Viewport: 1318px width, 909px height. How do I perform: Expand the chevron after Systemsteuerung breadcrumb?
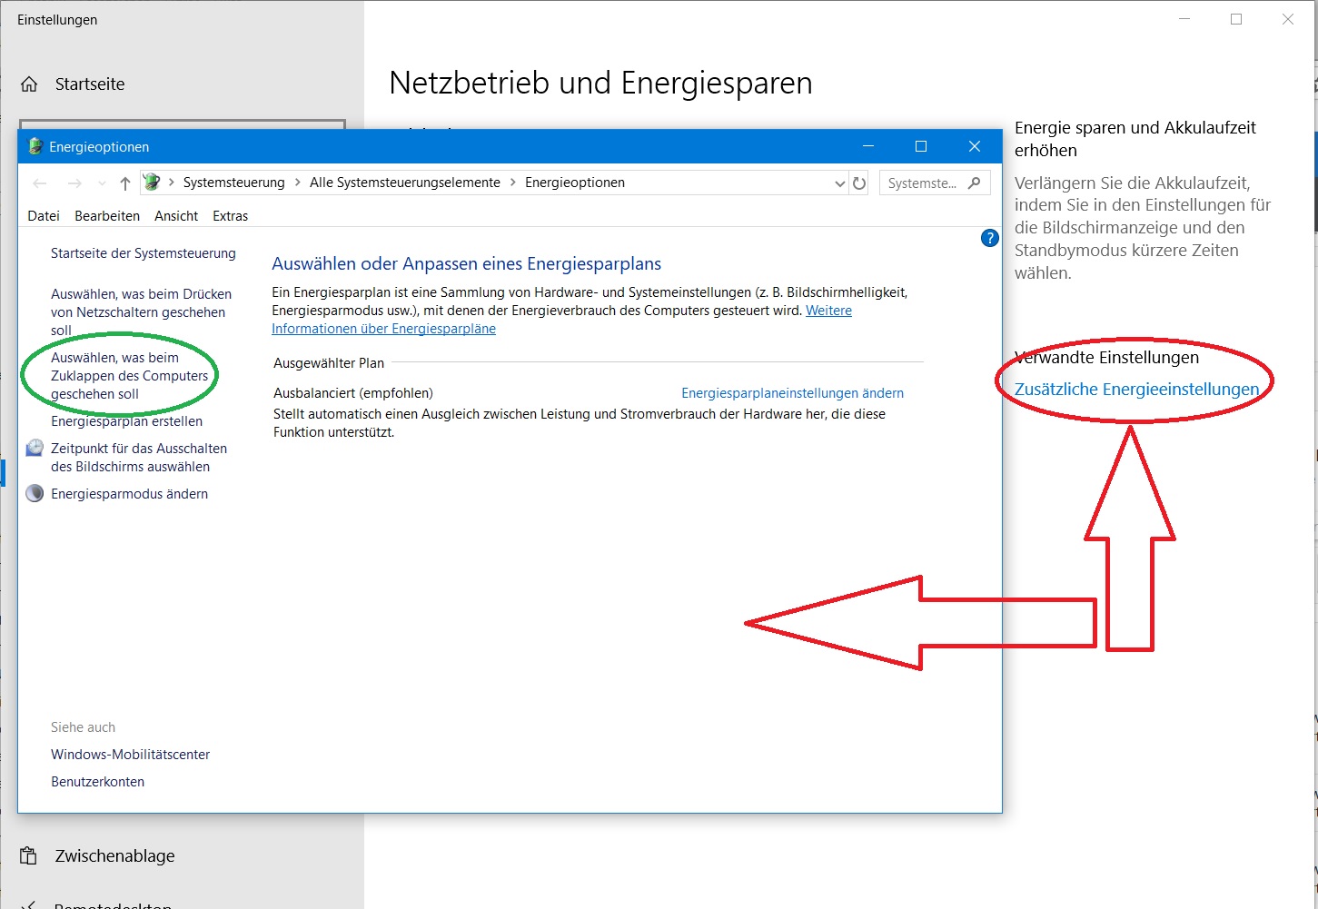pos(171,183)
